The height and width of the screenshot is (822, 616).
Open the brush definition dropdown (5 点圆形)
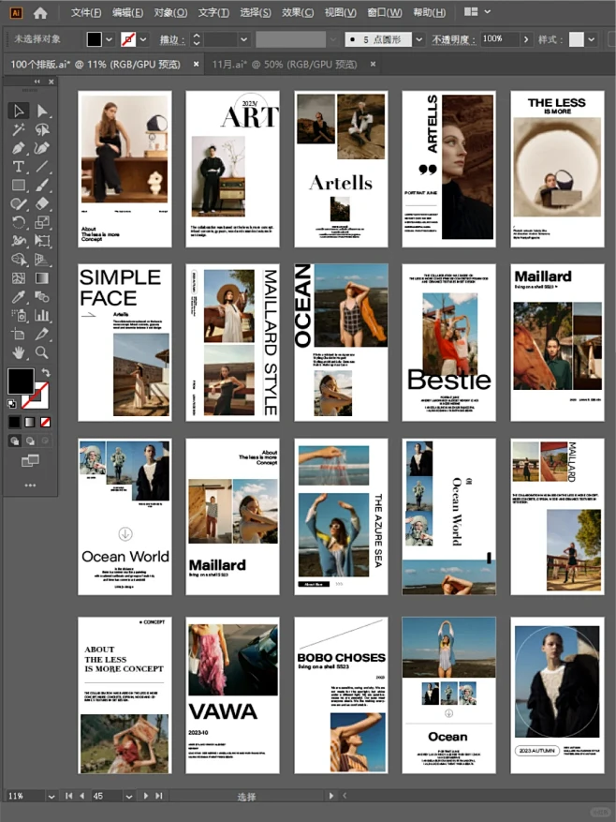(x=419, y=39)
